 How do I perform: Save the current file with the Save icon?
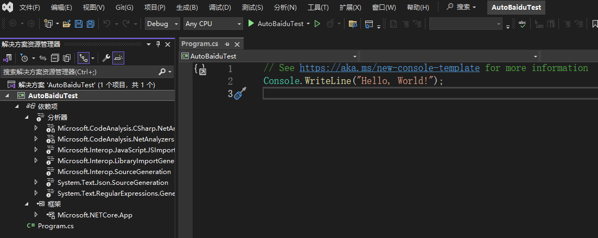(79, 24)
